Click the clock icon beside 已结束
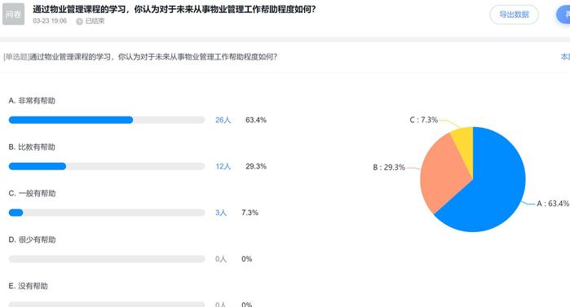Screen dimensions: 570x307 [79, 21]
